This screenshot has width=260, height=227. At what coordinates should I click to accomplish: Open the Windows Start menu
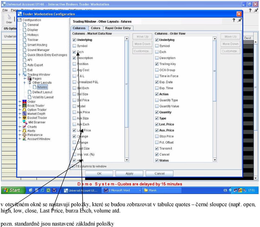13,190
